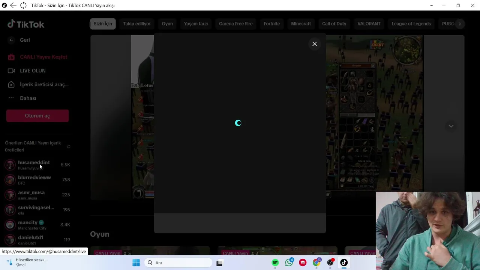The height and width of the screenshot is (270, 480).
Task: Select the Minecraft tab
Action: [x=301, y=24]
